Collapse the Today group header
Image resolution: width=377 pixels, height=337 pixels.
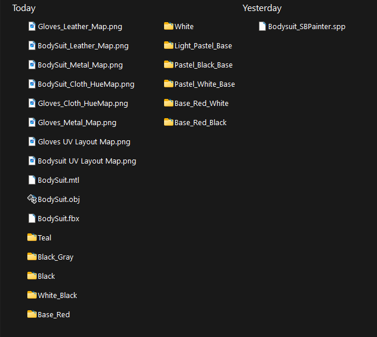tap(24, 8)
